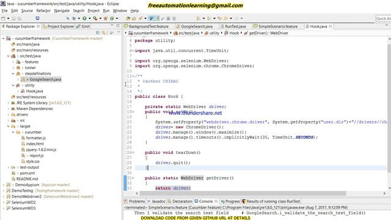Toggle Link with Editor in Package Explorer

point(103,32)
